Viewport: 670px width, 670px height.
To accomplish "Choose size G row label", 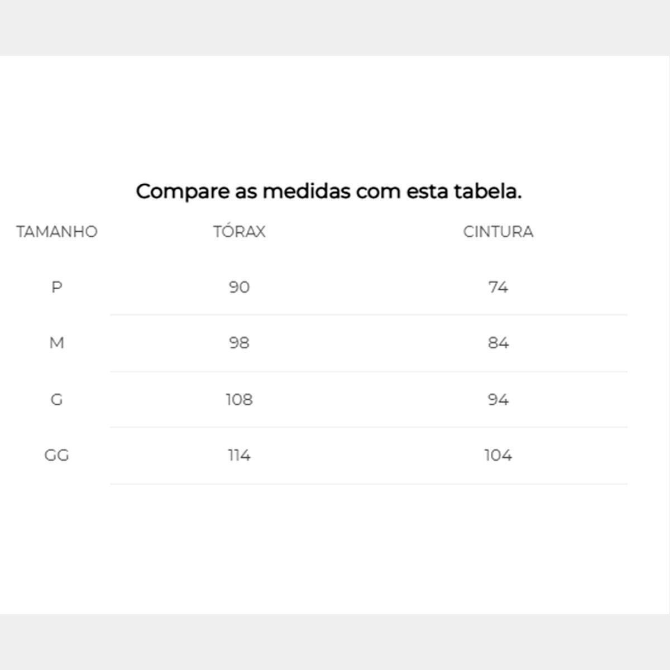I will tap(56, 400).
